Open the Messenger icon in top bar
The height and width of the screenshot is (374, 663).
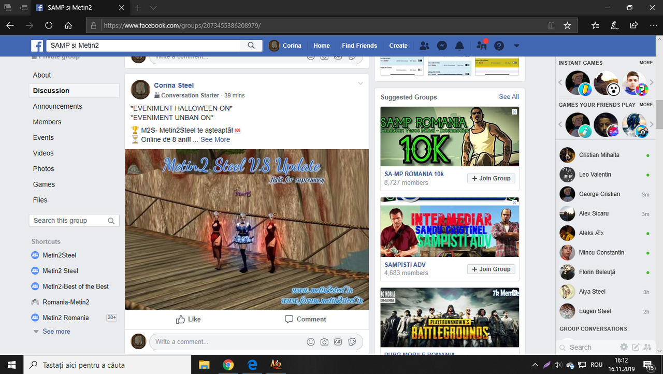(442, 46)
